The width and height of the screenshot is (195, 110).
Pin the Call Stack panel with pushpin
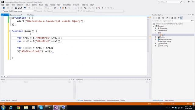click(148, 79)
